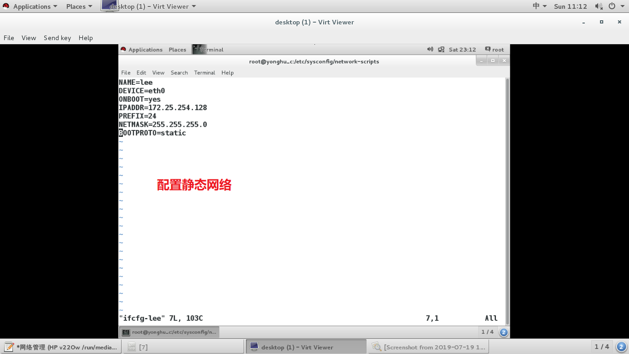Open Virt Viewer View menu
Viewport: 629px width, 354px height.
click(29, 38)
